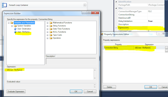Click the Date/Time Functions folder icon
The image size is (168, 97).
pyautogui.click(x=51, y=29)
